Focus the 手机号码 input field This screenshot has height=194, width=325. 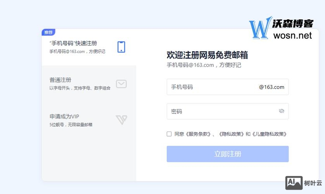[228, 87]
